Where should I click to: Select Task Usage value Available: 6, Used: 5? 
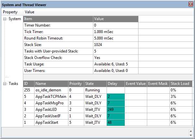(111, 64)
